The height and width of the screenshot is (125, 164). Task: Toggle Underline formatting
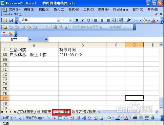tap(88, 20)
